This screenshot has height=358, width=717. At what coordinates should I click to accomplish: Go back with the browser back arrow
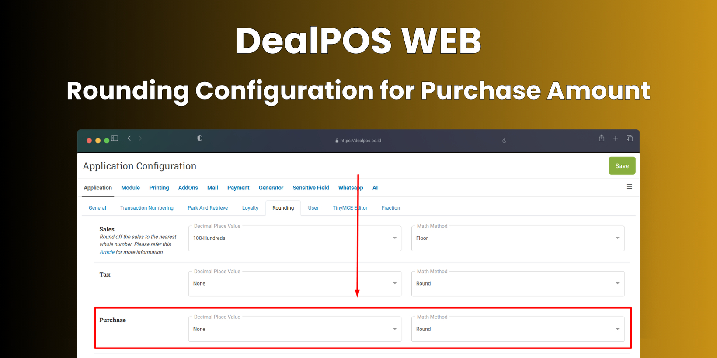(129, 138)
